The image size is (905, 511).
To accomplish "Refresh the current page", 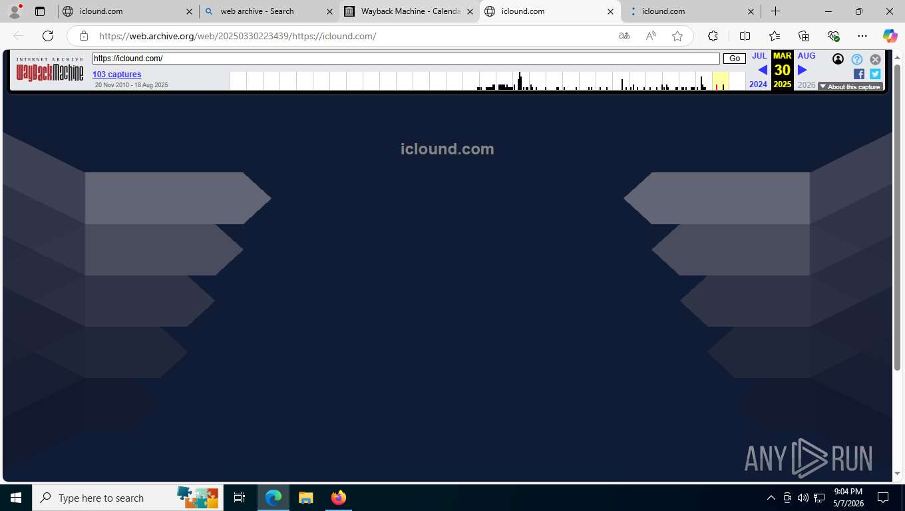I will [48, 36].
